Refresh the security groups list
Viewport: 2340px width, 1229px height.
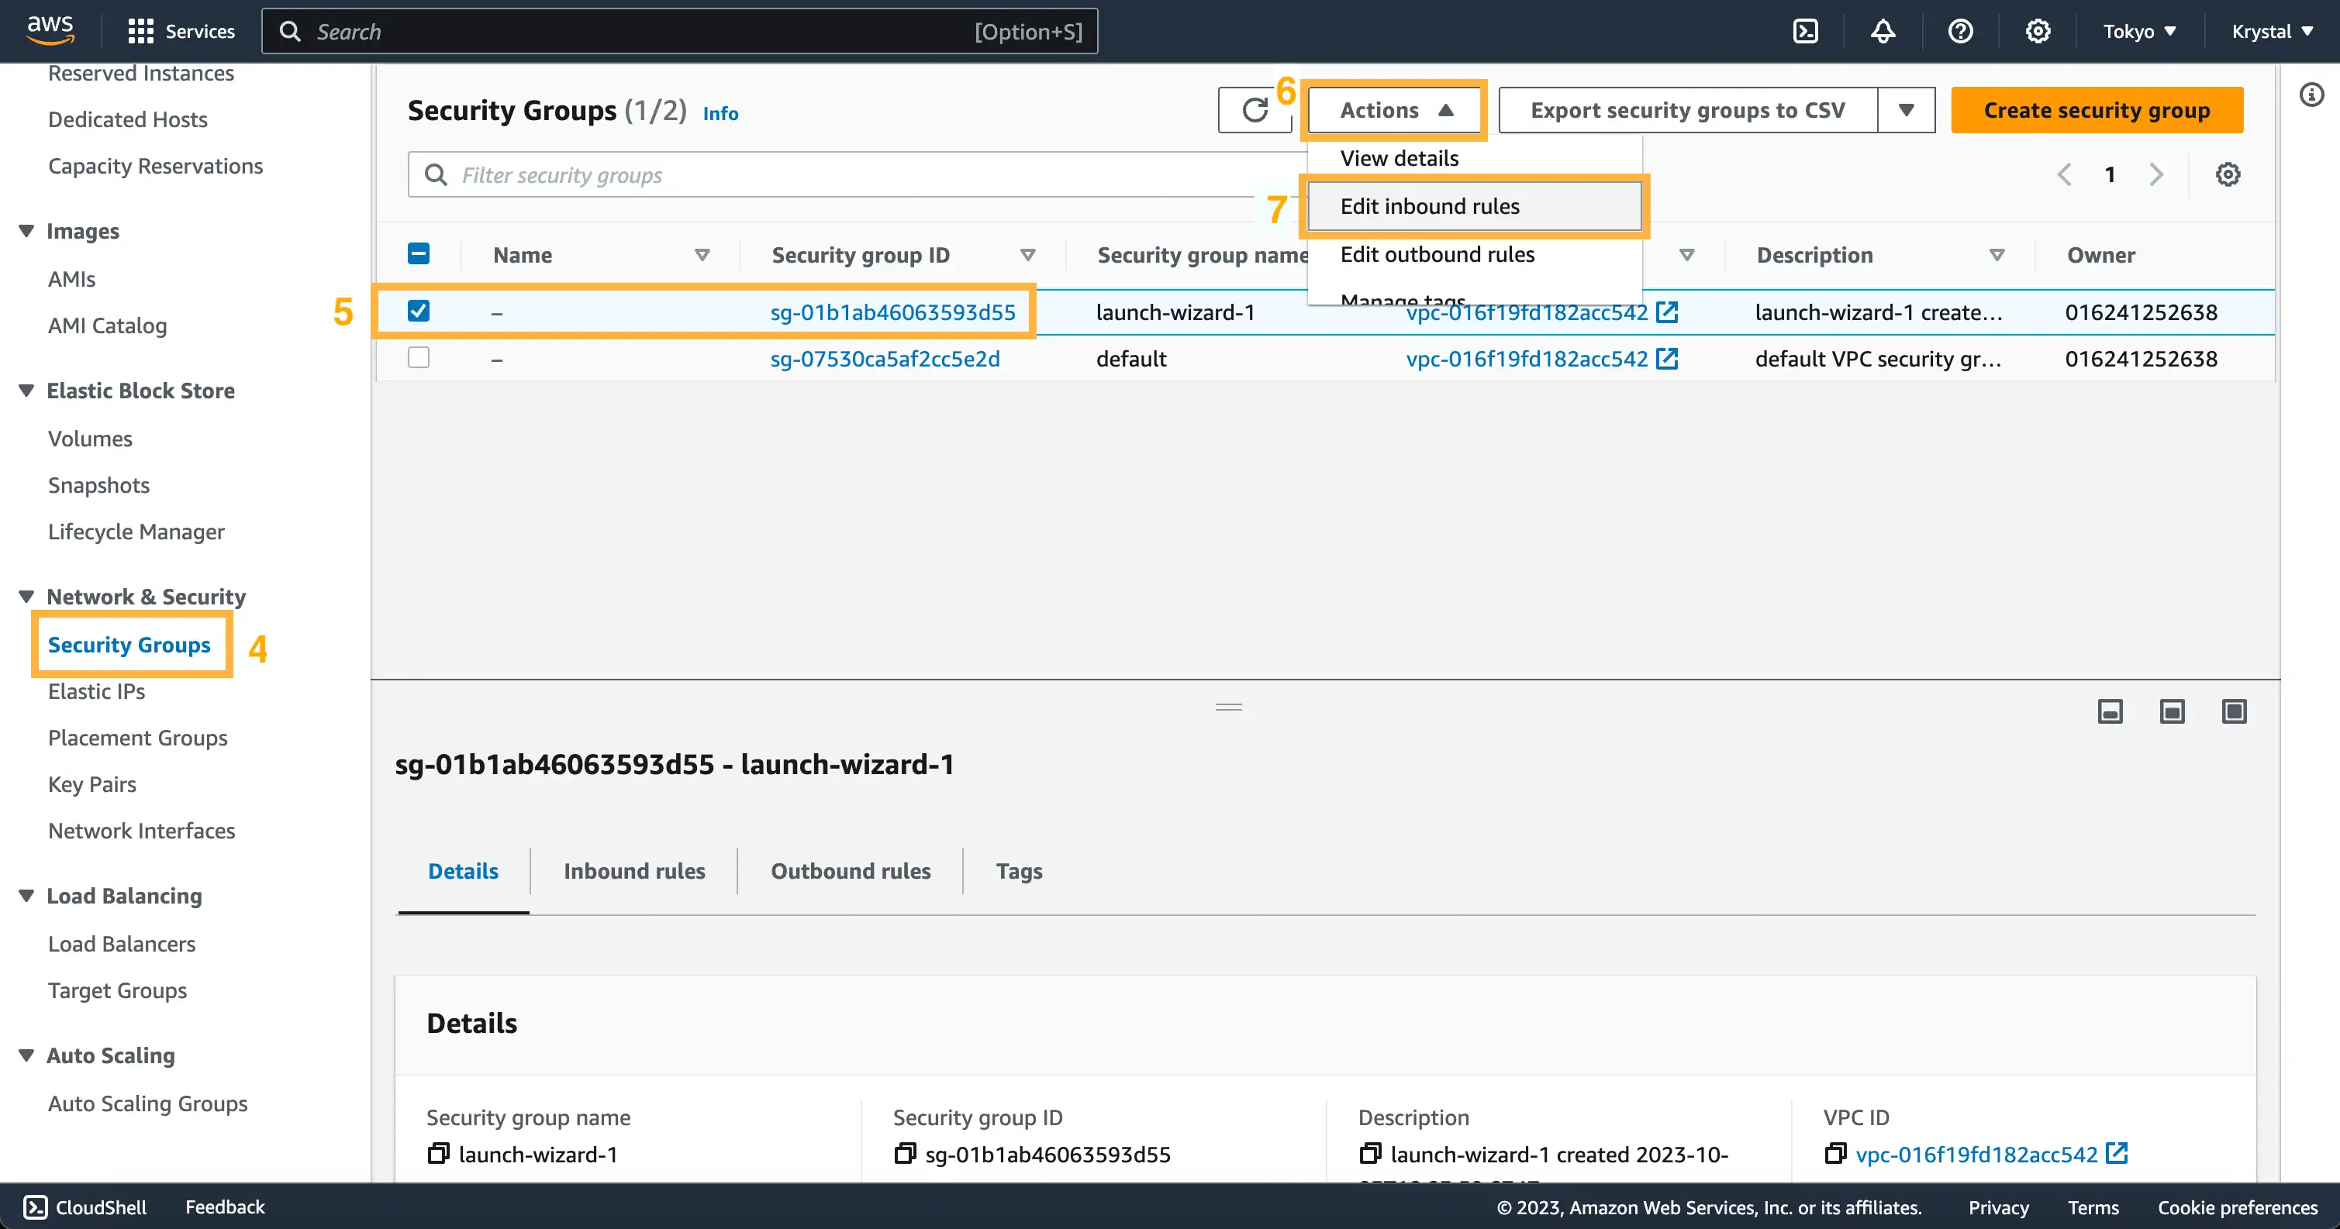click(1255, 110)
